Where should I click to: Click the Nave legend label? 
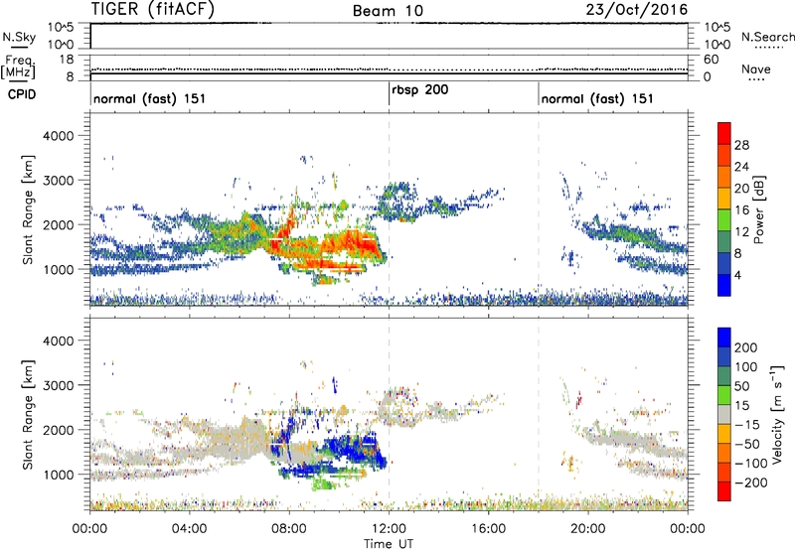(x=756, y=69)
